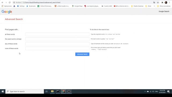The height and width of the screenshot is (97, 172).
Task: Open the Bookmarks star bookmark
Action: click(31, 6)
